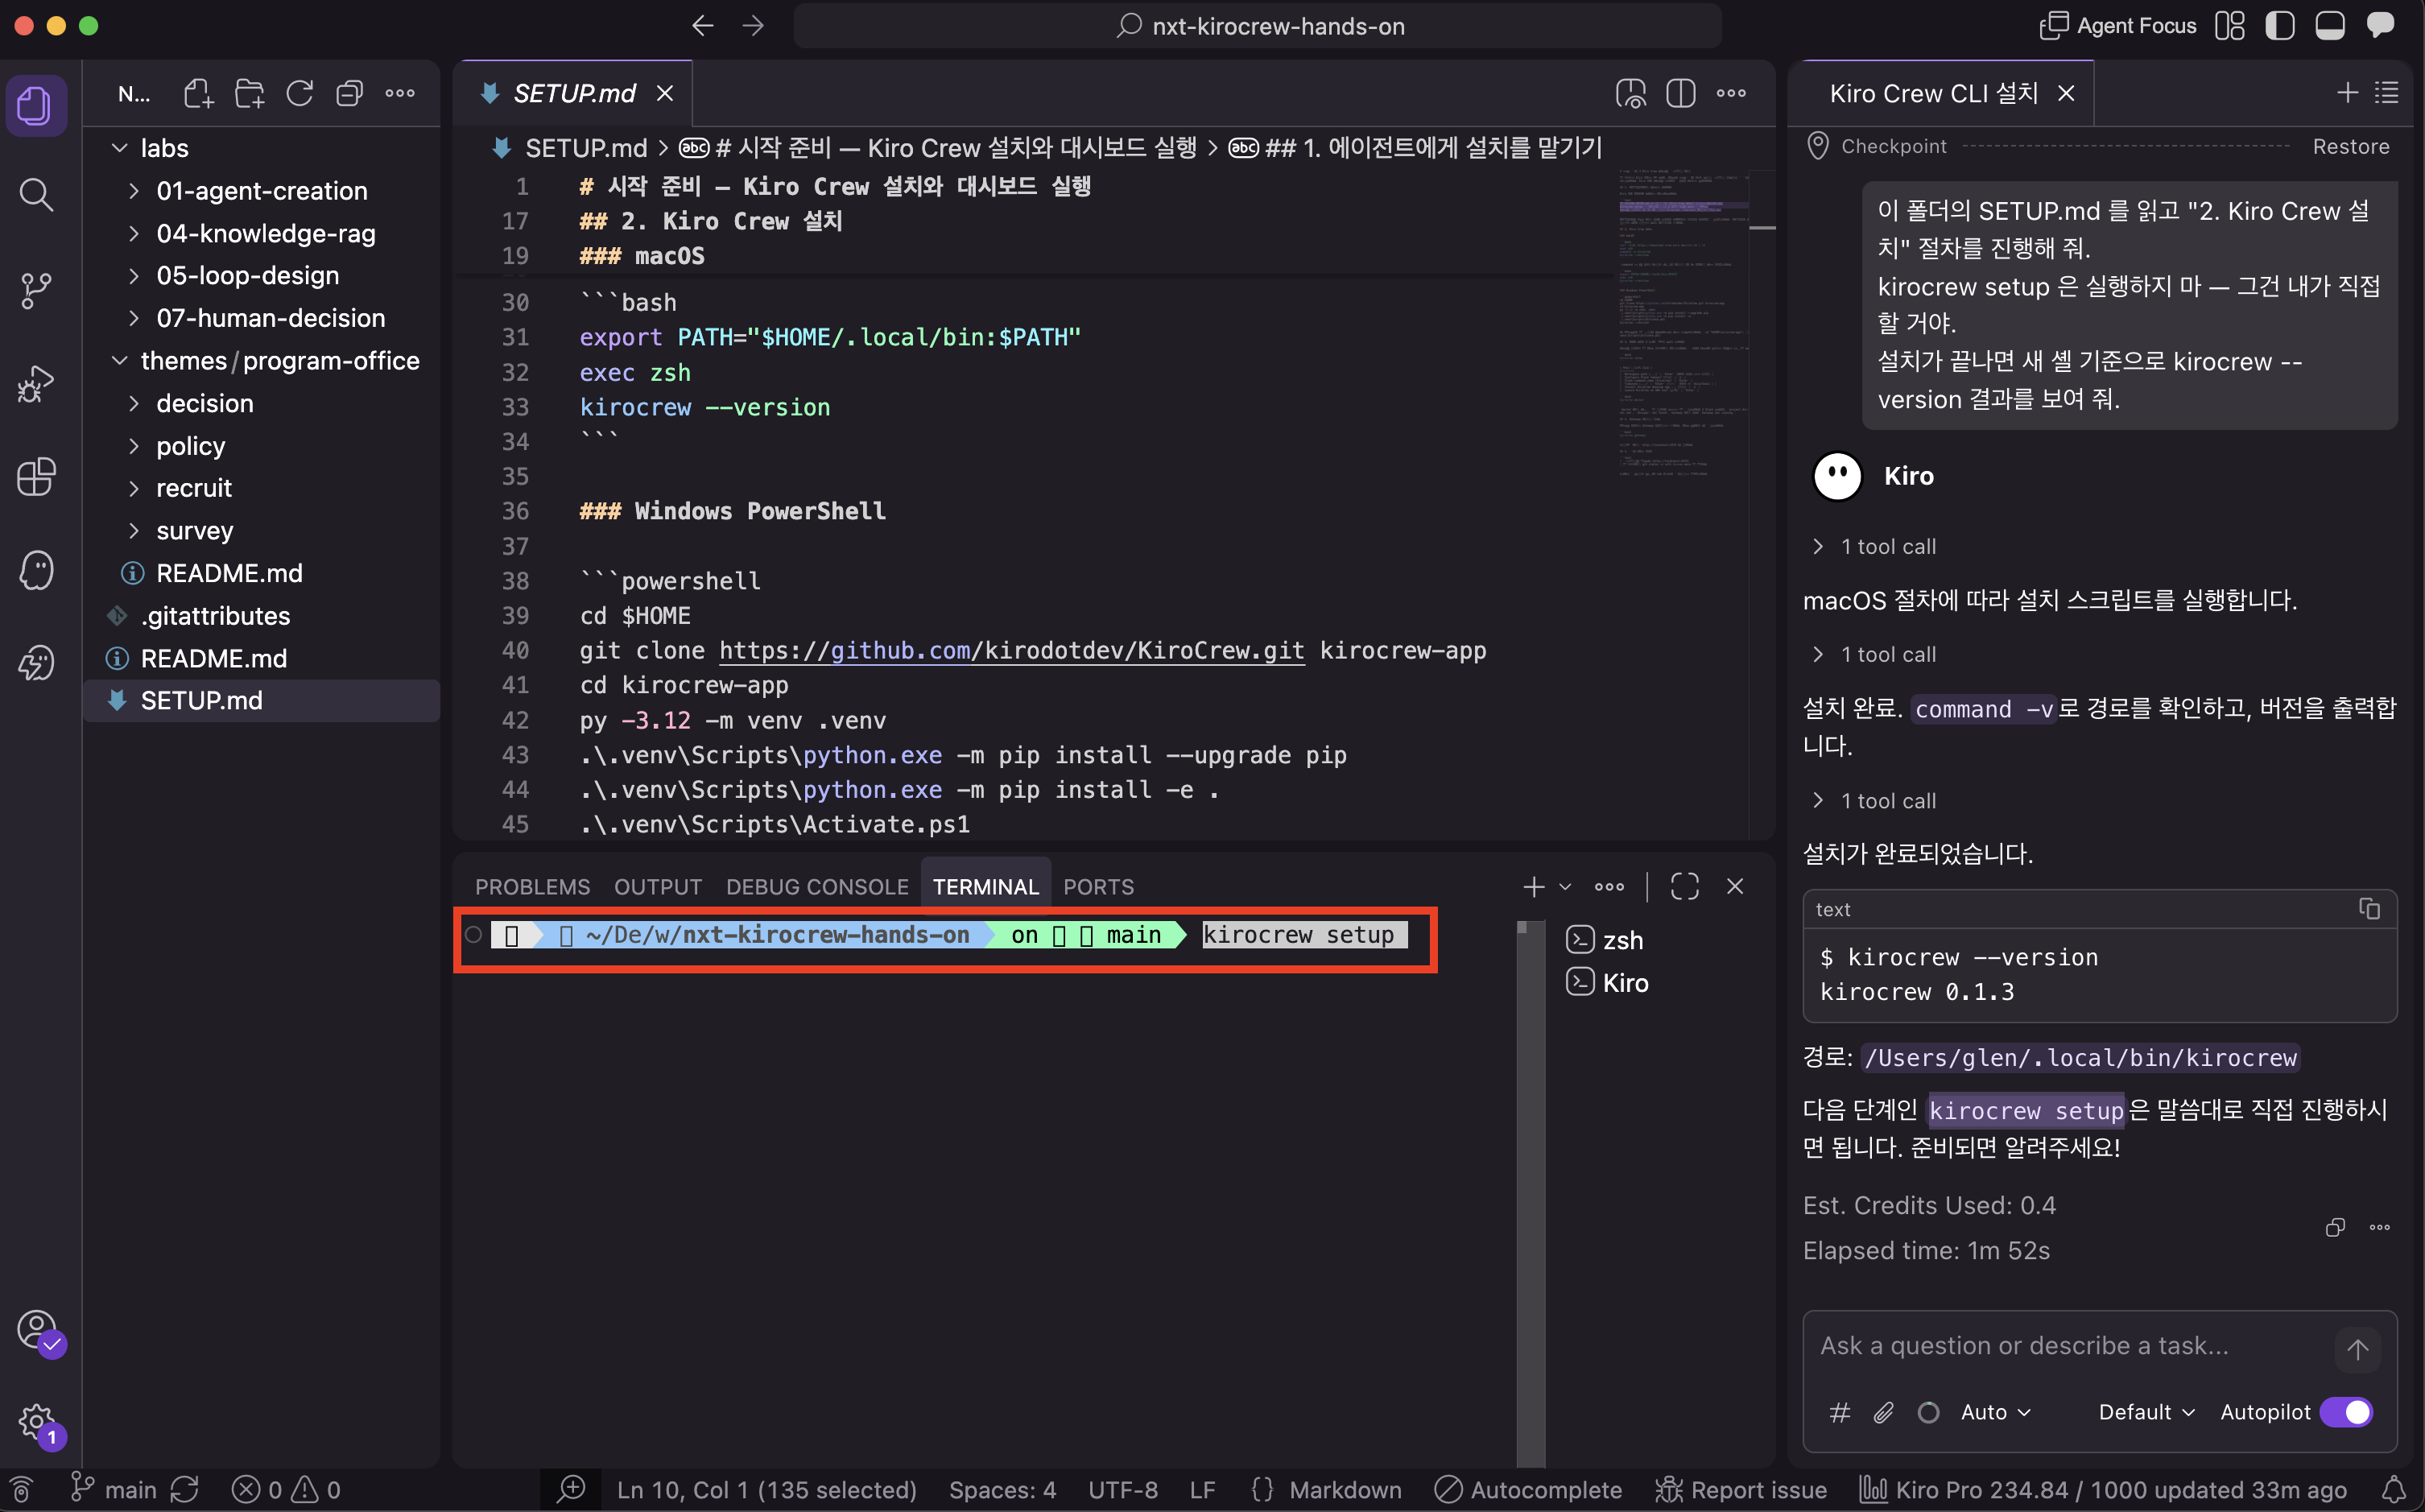Viewport: 2425px width, 1512px height.
Task: Click Report issue in status bar
Action: coord(1740,1490)
